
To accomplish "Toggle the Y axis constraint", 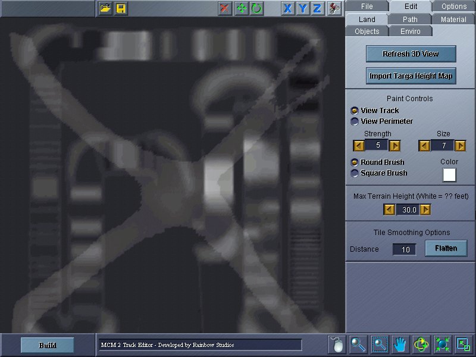I will 303,8.
